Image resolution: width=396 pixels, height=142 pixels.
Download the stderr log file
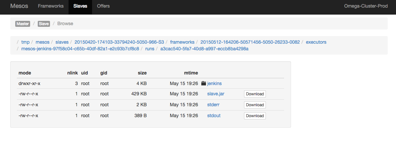tap(255, 105)
